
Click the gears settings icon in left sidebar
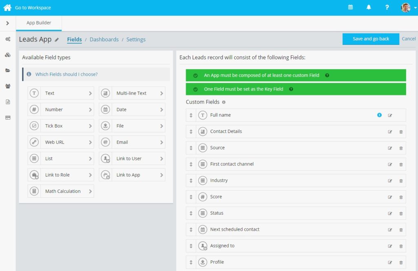coord(7,39)
